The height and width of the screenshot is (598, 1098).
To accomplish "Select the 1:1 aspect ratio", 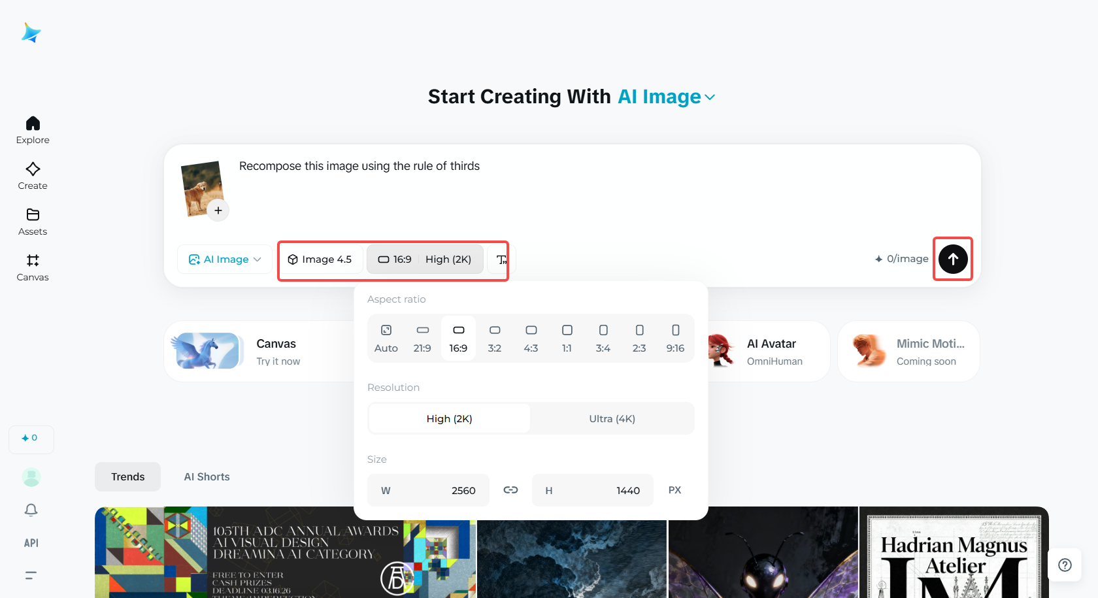I will coord(567,339).
